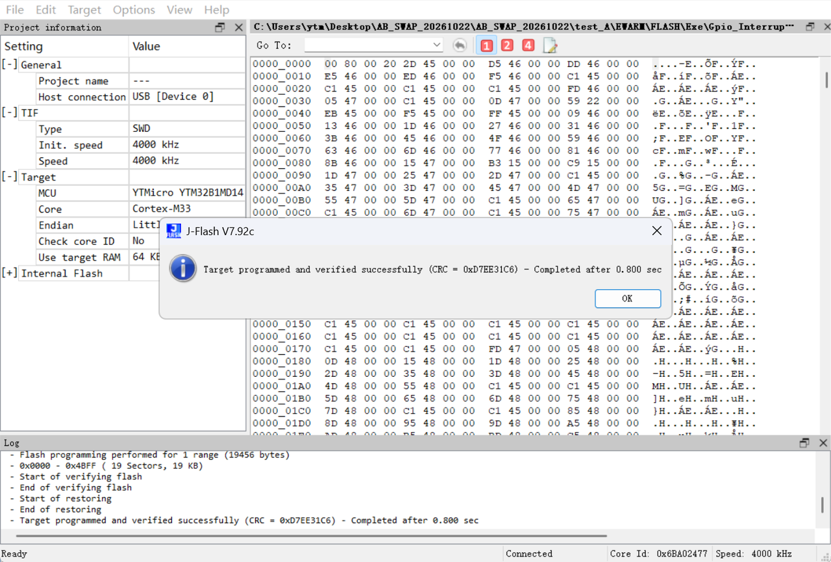Image resolution: width=831 pixels, height=562 pixels.
Task: Click the J-Flash dialog info icon
Action: [x=183, y=268]
